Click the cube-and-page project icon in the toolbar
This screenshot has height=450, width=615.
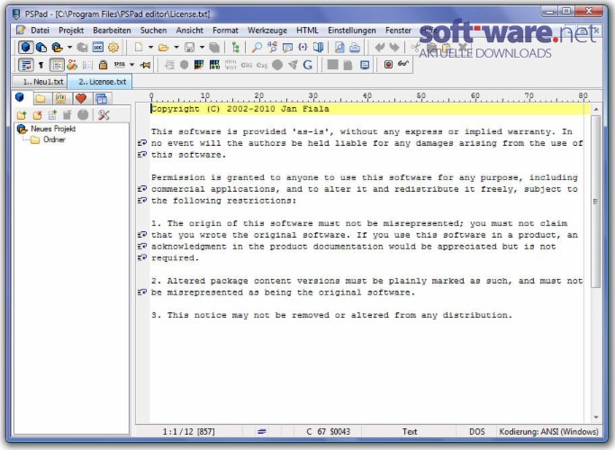tap(41, 48)
